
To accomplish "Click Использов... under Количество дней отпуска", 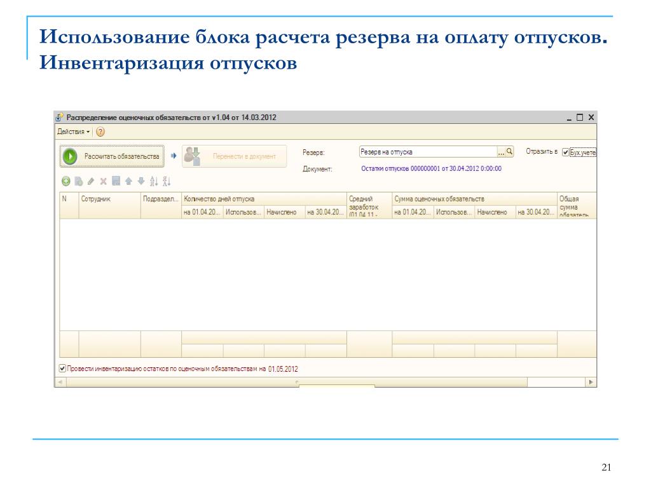I will [x=243, y=212].
